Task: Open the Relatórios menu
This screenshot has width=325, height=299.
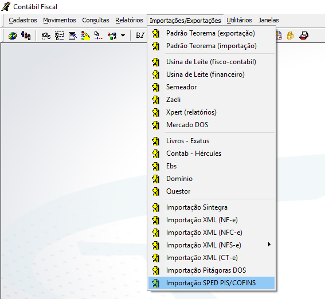Action: [x=129, y=20]
